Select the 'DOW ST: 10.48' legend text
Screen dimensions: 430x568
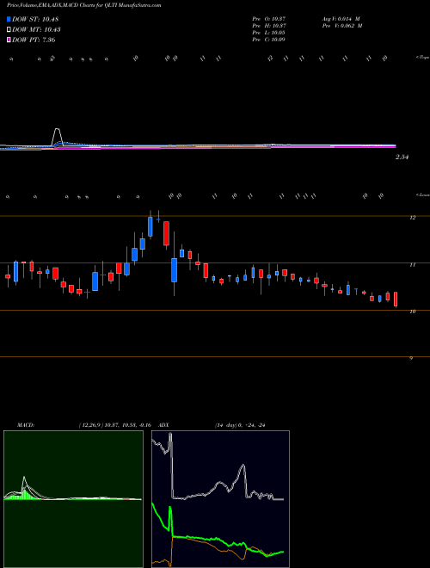coord(35,19)
